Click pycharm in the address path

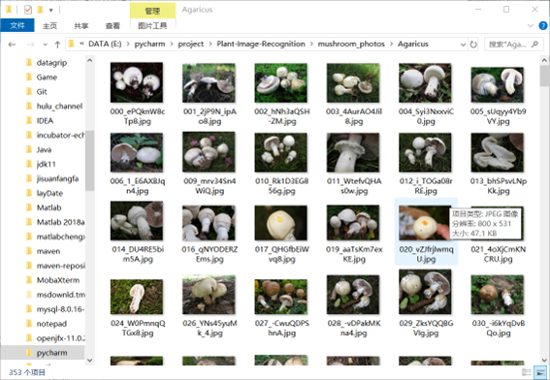click(149, 44)
